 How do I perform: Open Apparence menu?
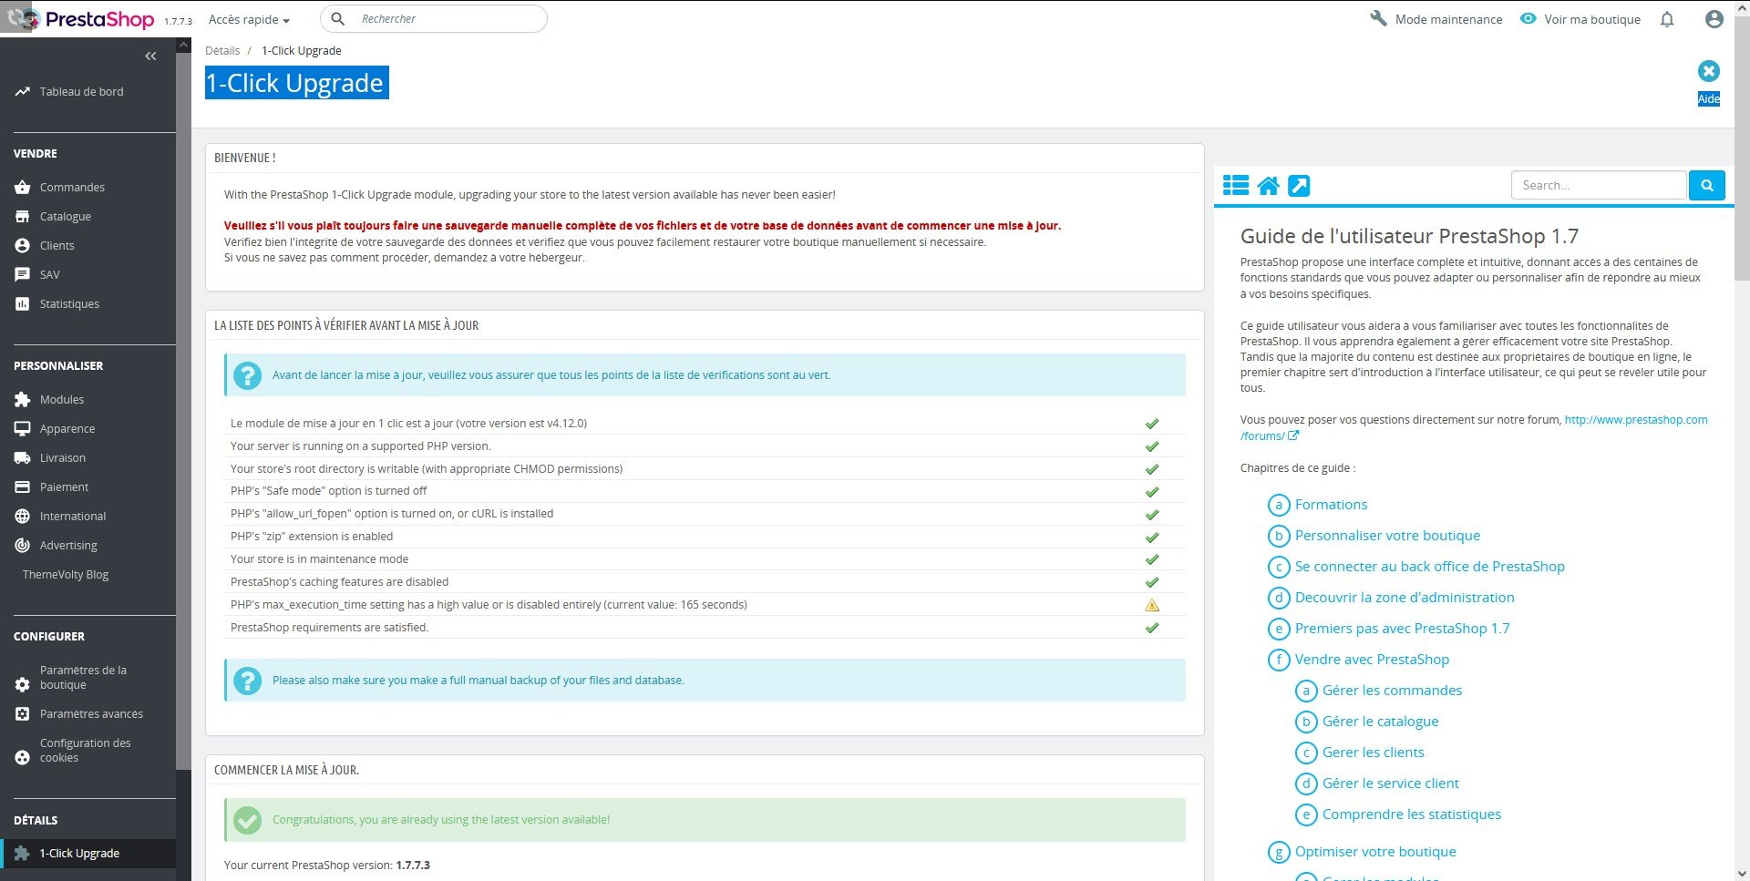click(x=67, y=429)
